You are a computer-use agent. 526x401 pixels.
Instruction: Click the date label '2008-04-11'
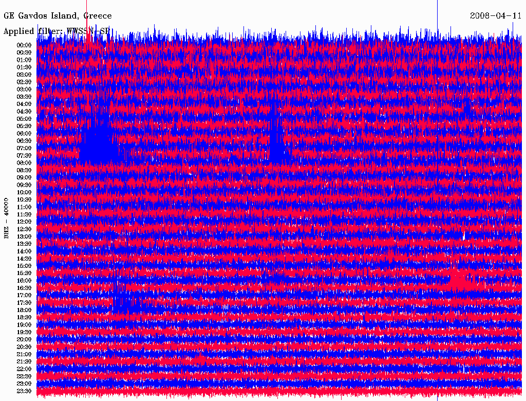tap(496, 16)
